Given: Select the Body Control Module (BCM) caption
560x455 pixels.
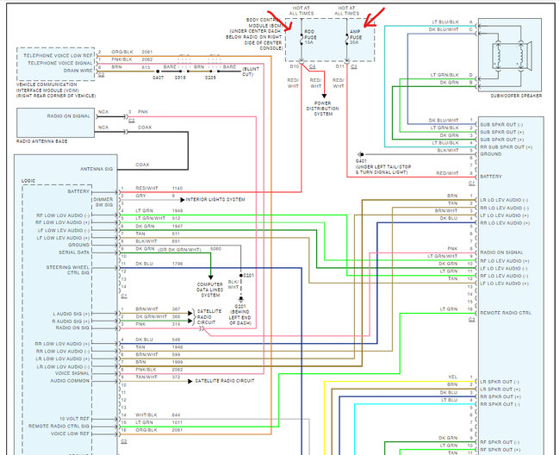Looking at the screenshot, I should (254, 34).
